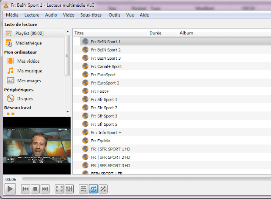
Task: Click the disc icon of Disques
Action: click(11, 99)
